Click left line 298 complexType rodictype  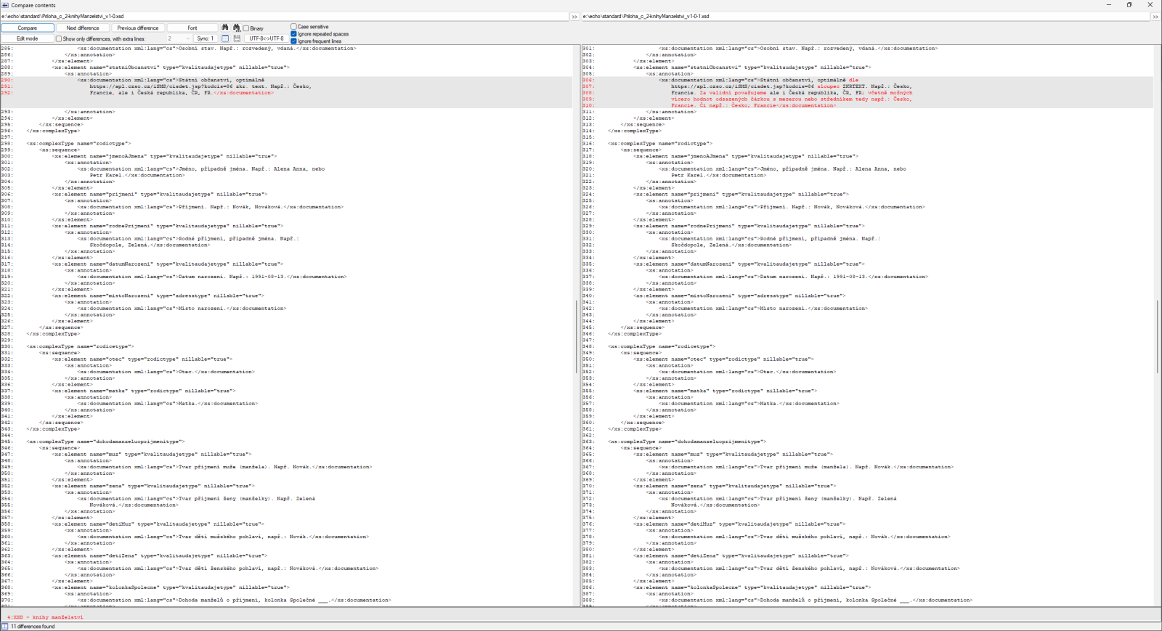pos(78,144)
